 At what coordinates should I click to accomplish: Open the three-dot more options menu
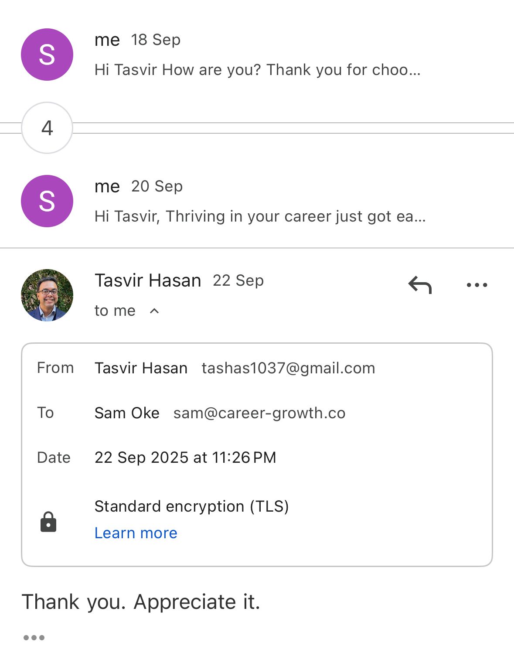[x=477, y=285]
